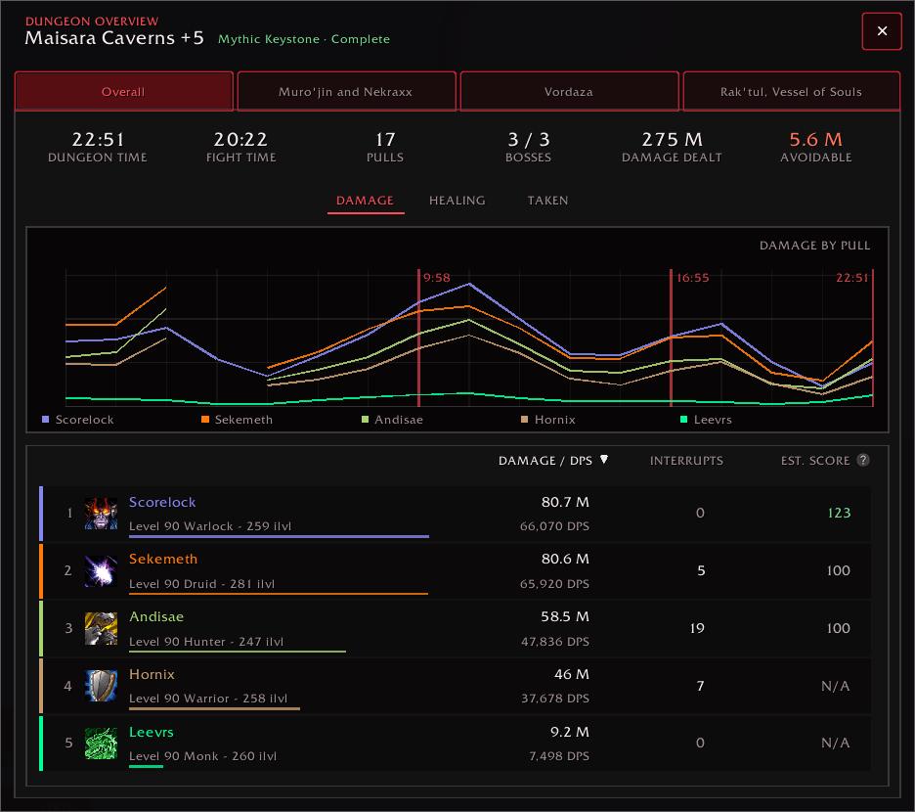This screenshot has width=915, height=812.
Task: Click the Level 90 Warlock - 259 ilvl text
Action: 210,525
